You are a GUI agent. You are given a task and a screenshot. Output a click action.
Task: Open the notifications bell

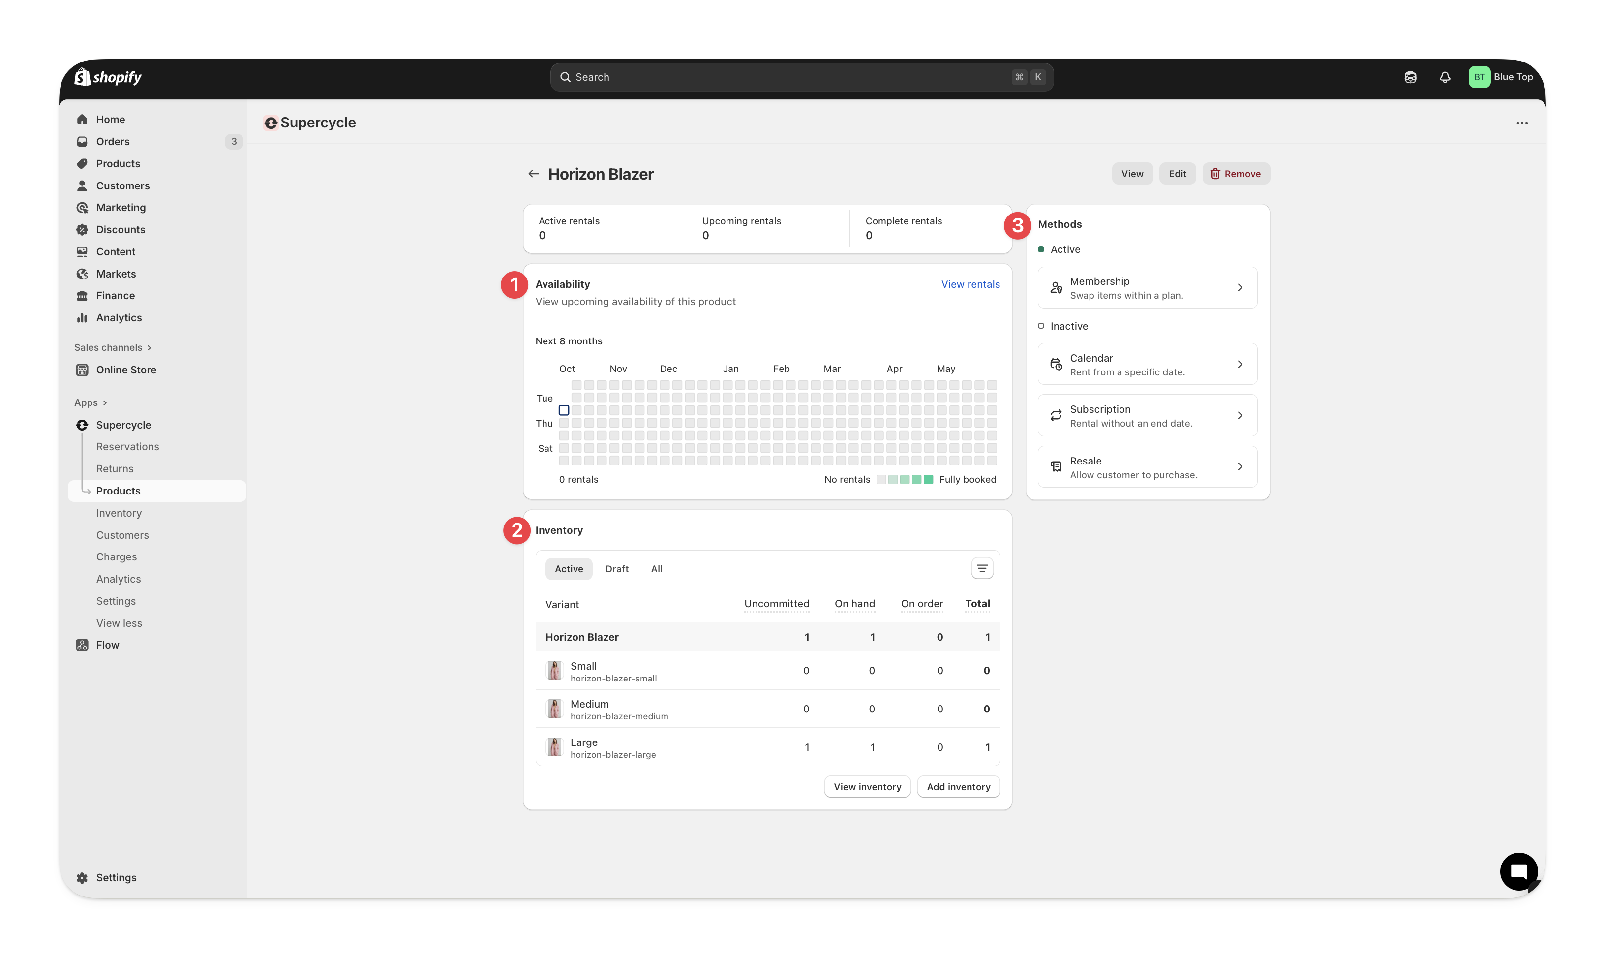tap(1444, 77)
